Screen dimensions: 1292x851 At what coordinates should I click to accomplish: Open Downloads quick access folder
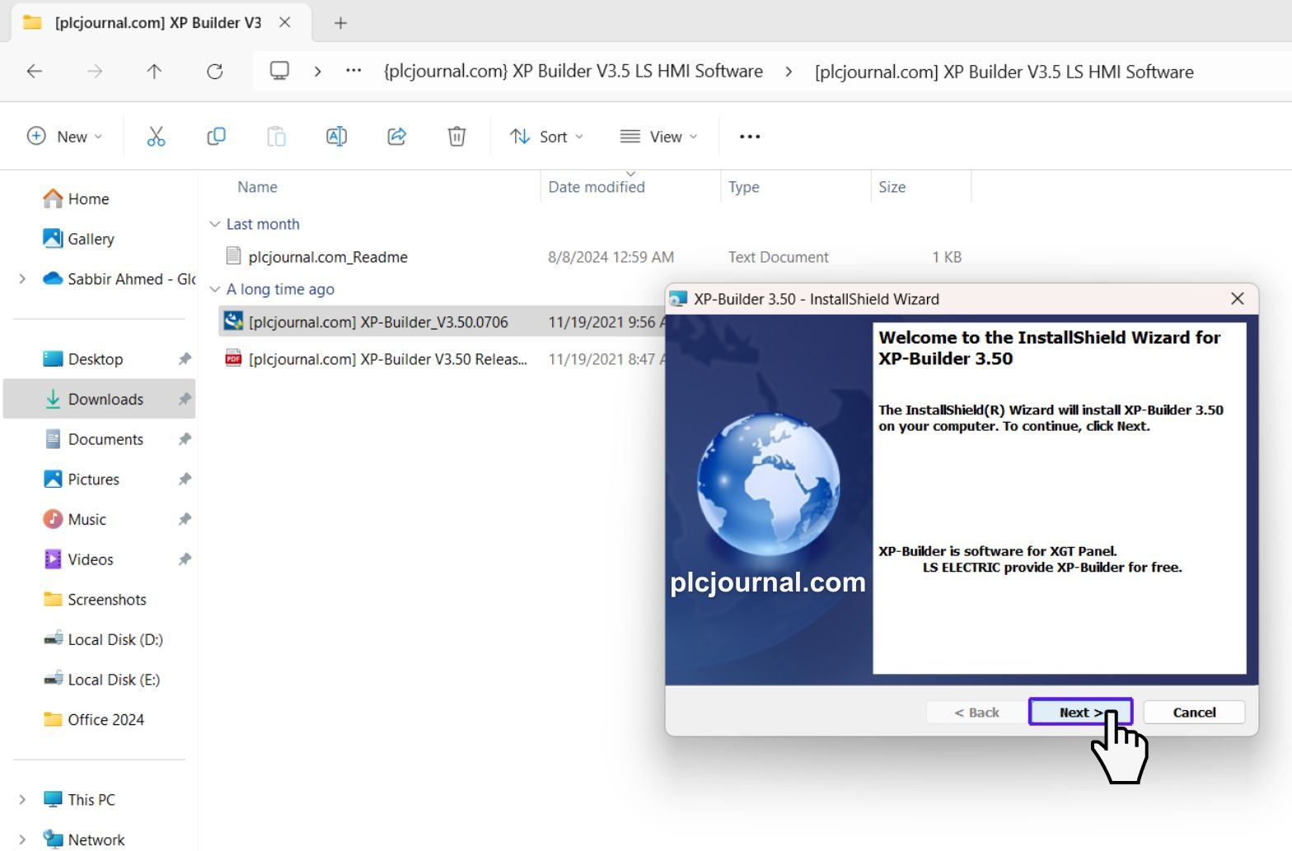[105, 400]
